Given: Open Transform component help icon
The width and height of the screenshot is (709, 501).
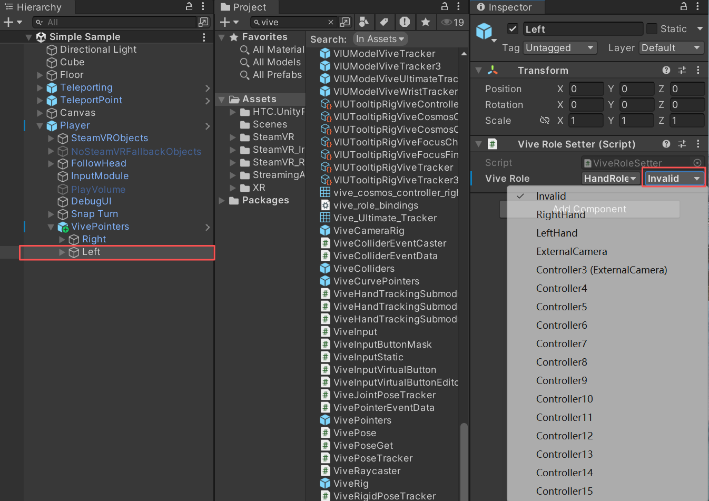Looking at the screenshot, I should pyautogui.click(x=666, y=70).
